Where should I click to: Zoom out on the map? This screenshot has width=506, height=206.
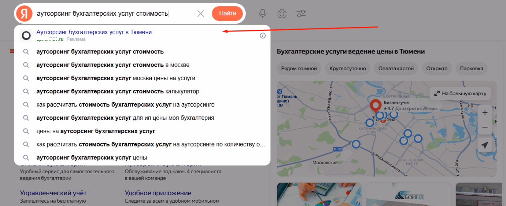[485, 127]
